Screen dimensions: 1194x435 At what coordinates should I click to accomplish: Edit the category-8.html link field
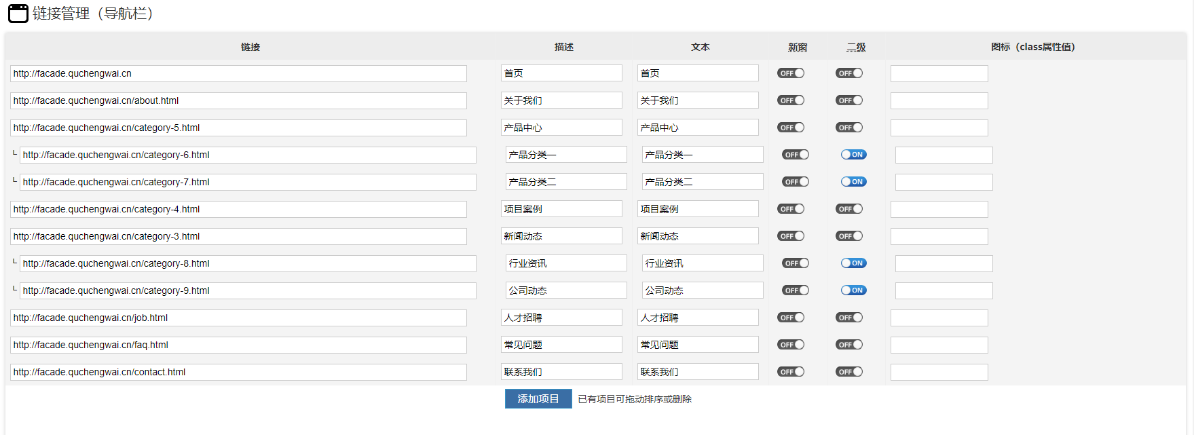point(248,263)
